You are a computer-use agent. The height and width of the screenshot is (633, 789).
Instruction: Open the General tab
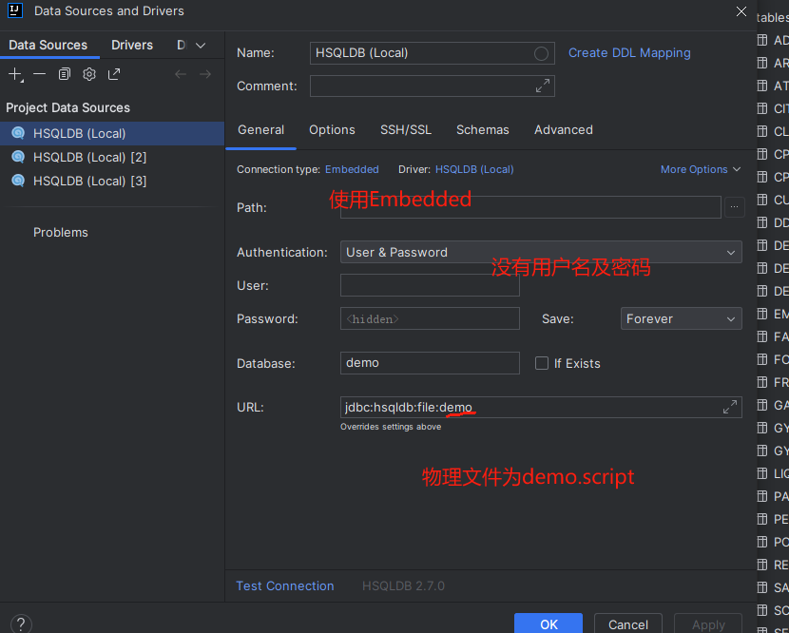pyautogui.click(x=260, y=130)
